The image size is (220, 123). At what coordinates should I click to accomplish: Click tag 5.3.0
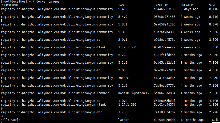(x=123, y=32)
